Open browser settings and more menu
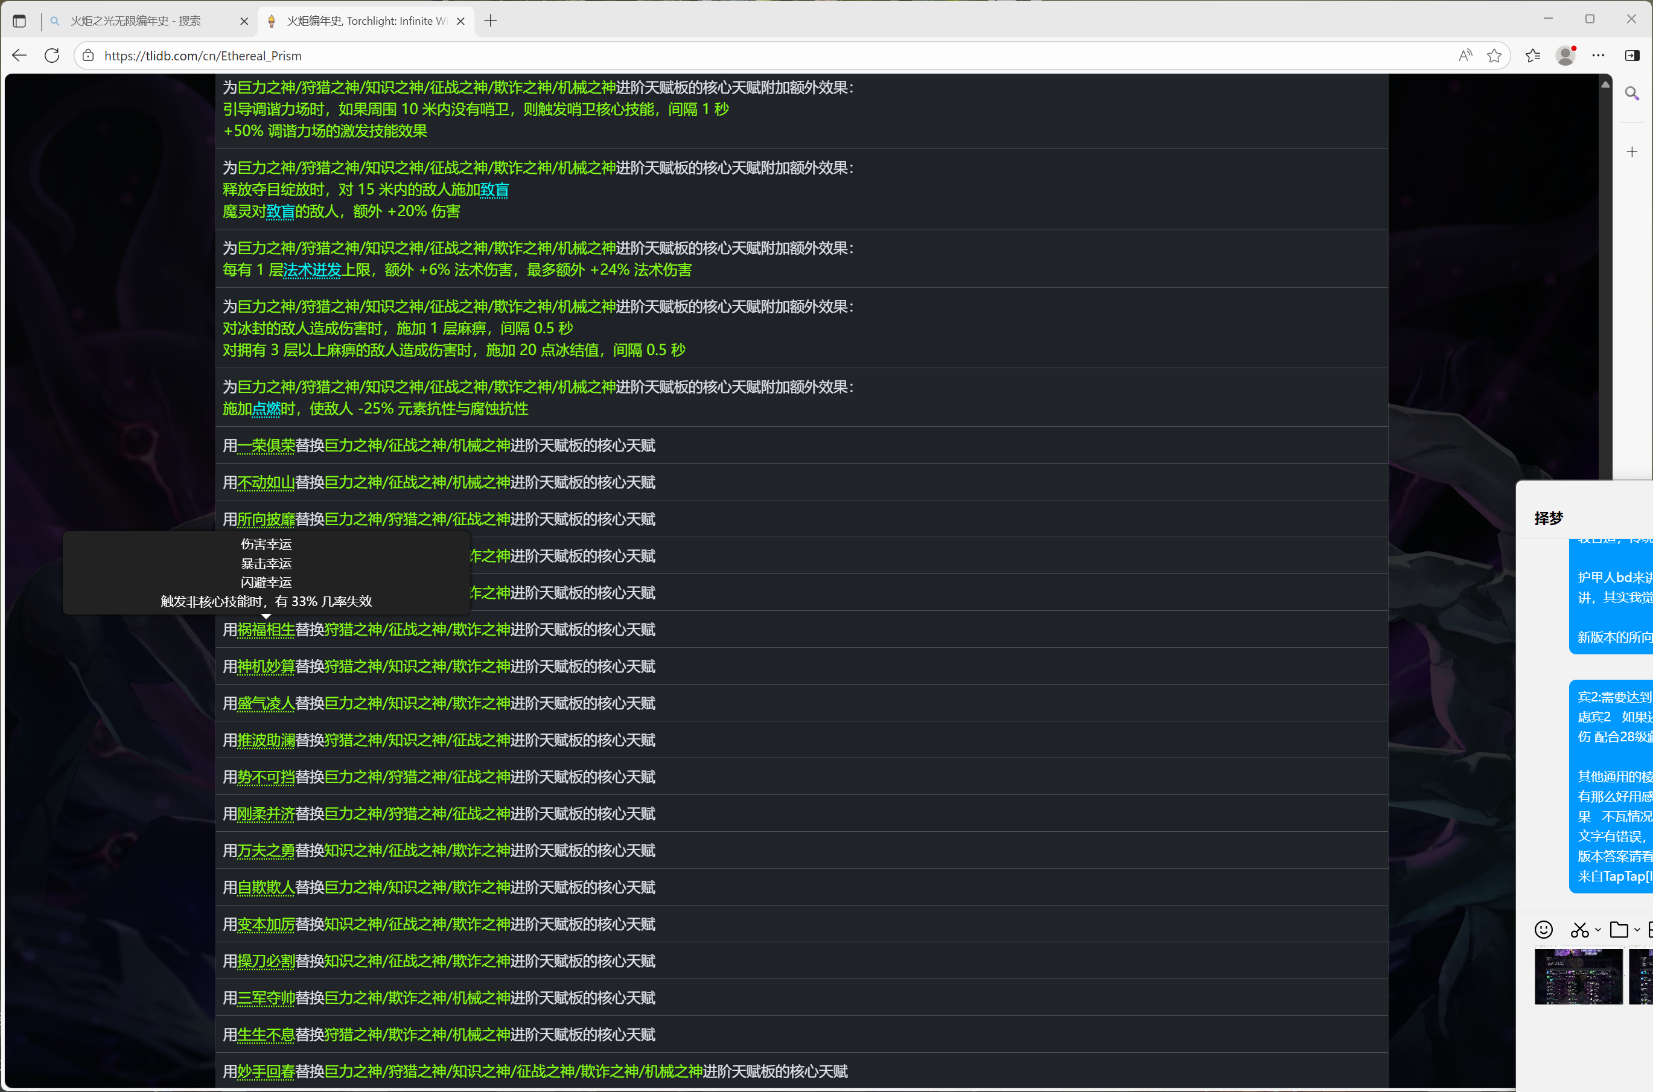Viewport: 1653px width, 1092px height. [x=1599, y=56]
